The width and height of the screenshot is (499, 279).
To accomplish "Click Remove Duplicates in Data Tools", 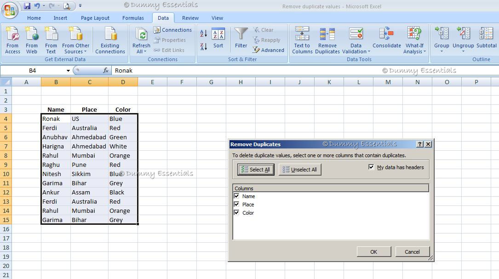I will click(x=327, y=40).
